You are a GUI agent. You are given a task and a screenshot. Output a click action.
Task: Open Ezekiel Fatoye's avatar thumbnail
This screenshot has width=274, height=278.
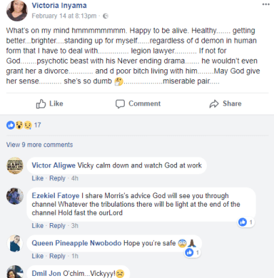click(15, 196)
